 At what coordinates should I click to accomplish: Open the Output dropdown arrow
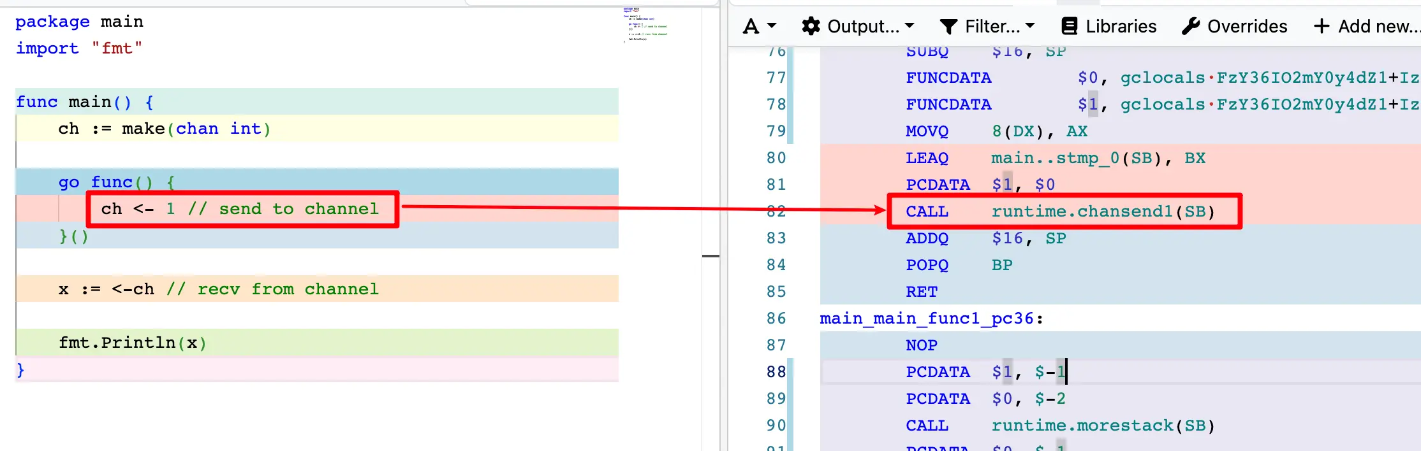pyautogui.click(x=909, y=26)
